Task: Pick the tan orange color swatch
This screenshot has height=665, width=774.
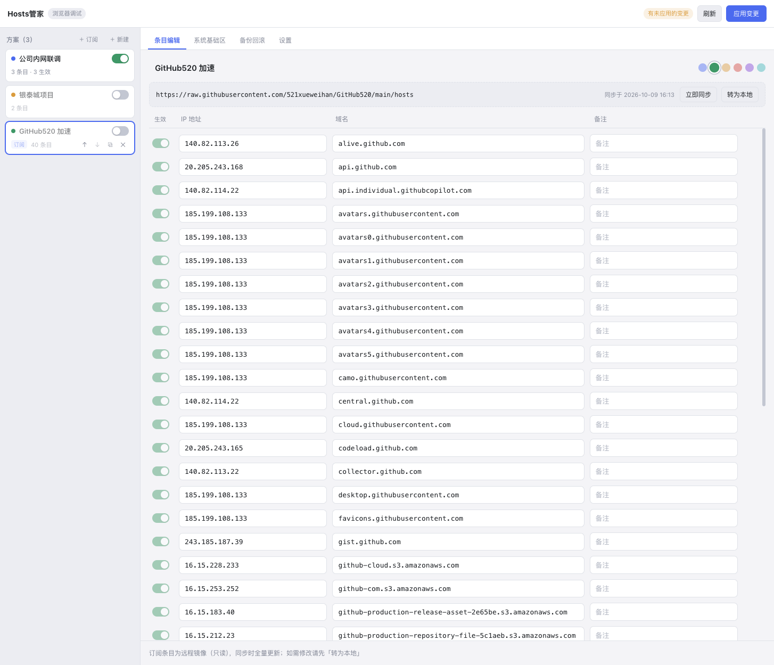Action: tap(726, 68)
